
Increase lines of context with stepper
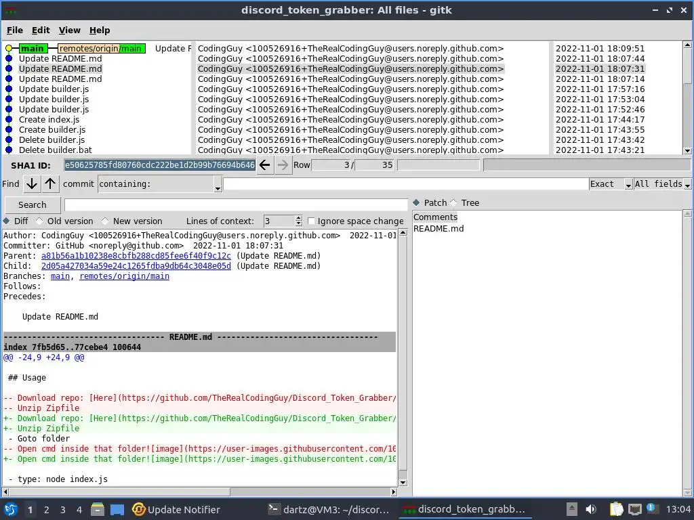click(299, 218)
